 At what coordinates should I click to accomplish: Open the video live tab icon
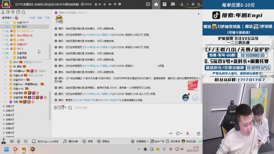coord(148,4)
